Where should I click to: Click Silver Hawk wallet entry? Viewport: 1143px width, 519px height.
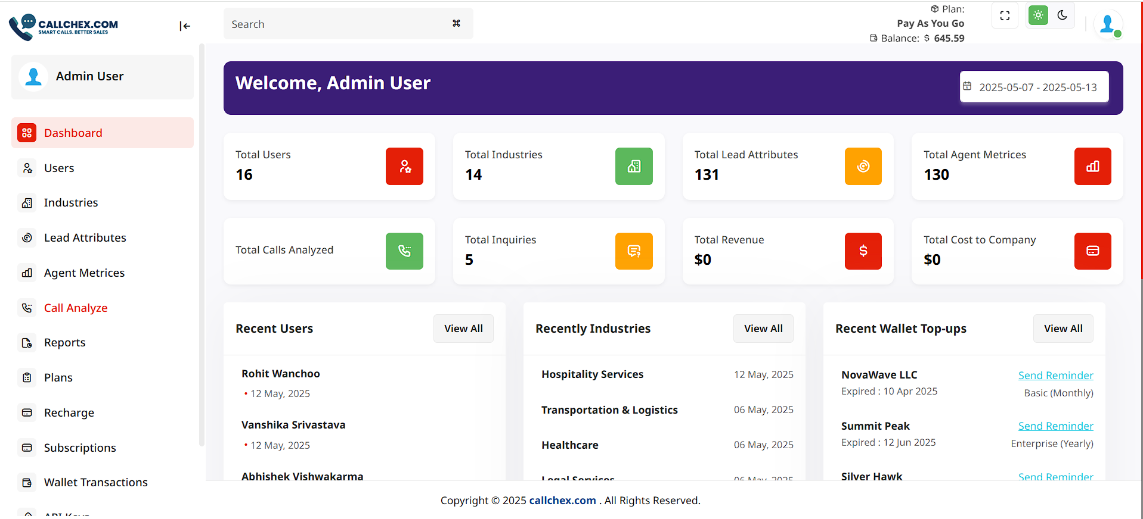(872, 476)
